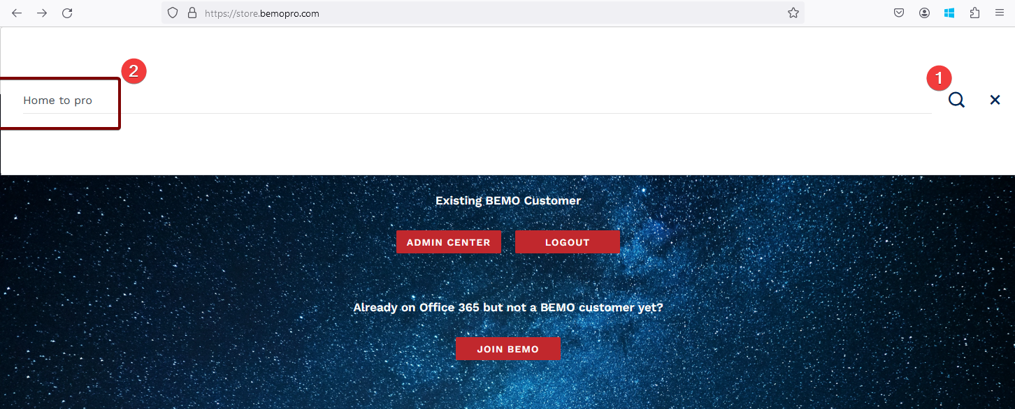
Task: Click the JOIN BEMO button
Action: (x=507, y=349)
